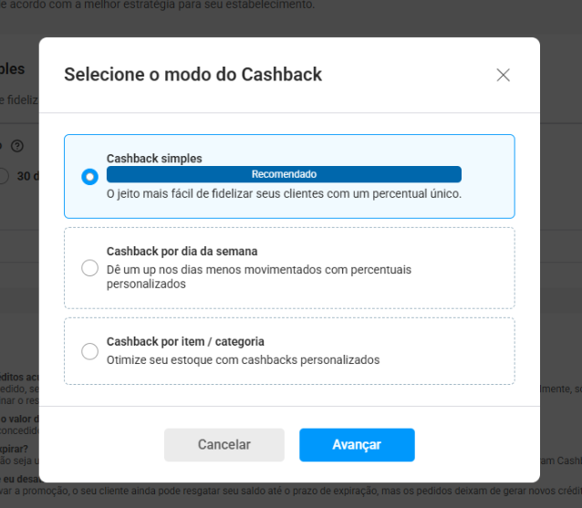Select the Cashback simples radio button
Viewport: 582px width, 508px height.
89,177
